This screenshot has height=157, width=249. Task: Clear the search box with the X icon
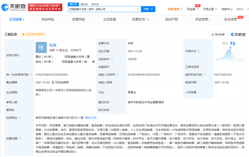[x=138, y=9]
